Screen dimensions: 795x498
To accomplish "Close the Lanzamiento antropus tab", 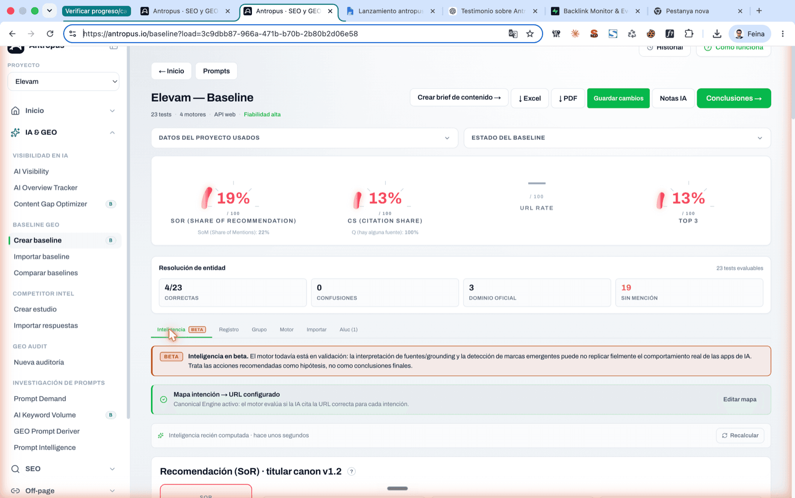I will [x=432, y=11].
